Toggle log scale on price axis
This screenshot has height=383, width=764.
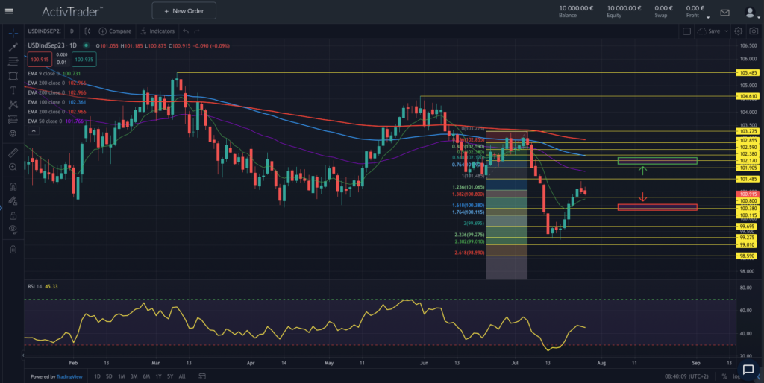point(736,376)
